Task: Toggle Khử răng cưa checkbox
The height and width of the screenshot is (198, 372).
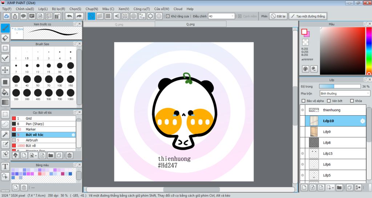Action: point(168,16)
